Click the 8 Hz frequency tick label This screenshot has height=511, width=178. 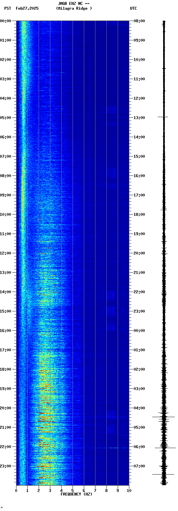pos(106,491)
